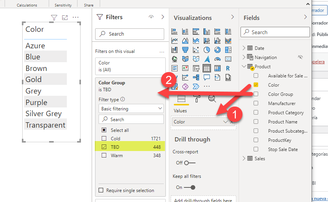
Task: Expand the Date table in Fields
Action: coord(244,48)
